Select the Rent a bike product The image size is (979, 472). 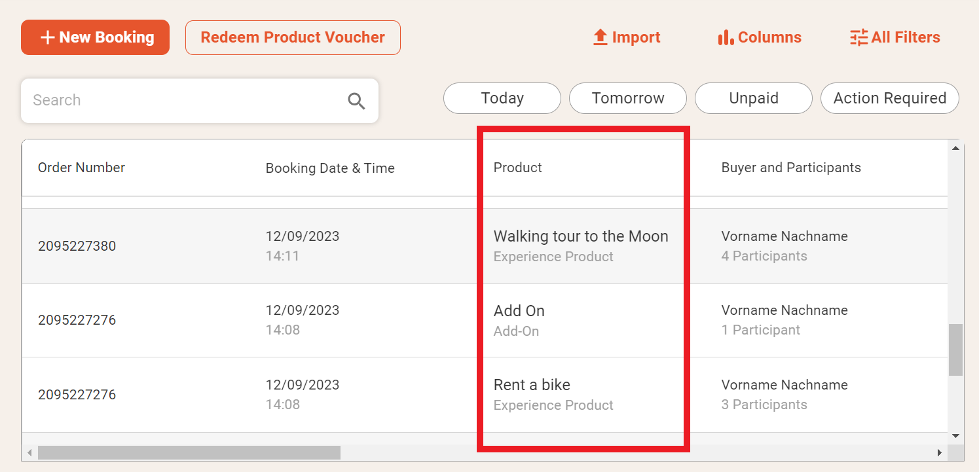tap(532, 385)
